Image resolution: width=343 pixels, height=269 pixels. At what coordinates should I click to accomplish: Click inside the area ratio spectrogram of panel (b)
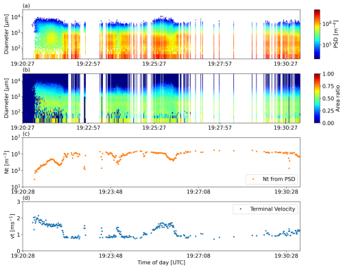(x=161, y=98)
